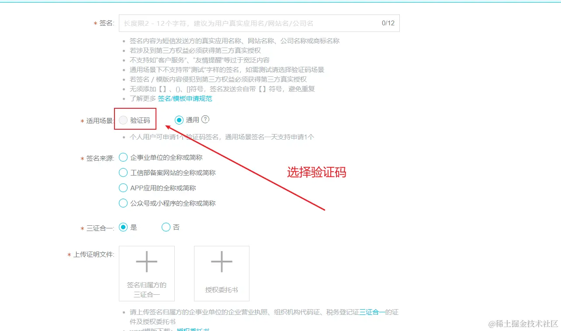
Task: Click the 签名 signature name input field
Action: pos(259,23)
